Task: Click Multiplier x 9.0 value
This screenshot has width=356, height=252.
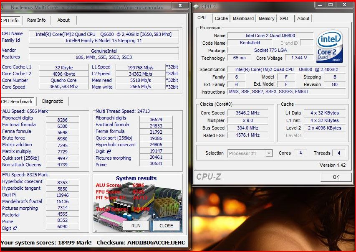Action: (247, 120)
